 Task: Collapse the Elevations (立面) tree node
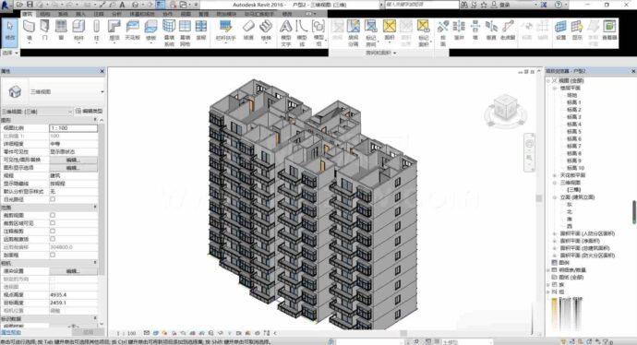tap(555, 197)
